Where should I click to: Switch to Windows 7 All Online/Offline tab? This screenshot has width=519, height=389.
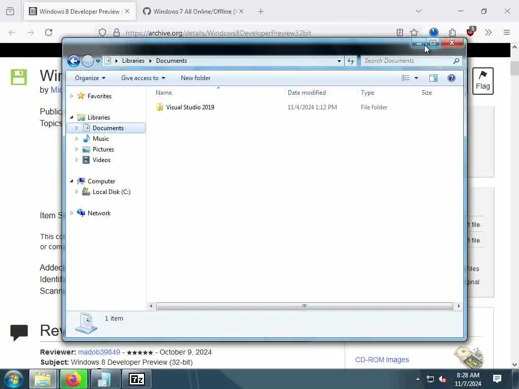pyautogui.click(x=194, y=12)
